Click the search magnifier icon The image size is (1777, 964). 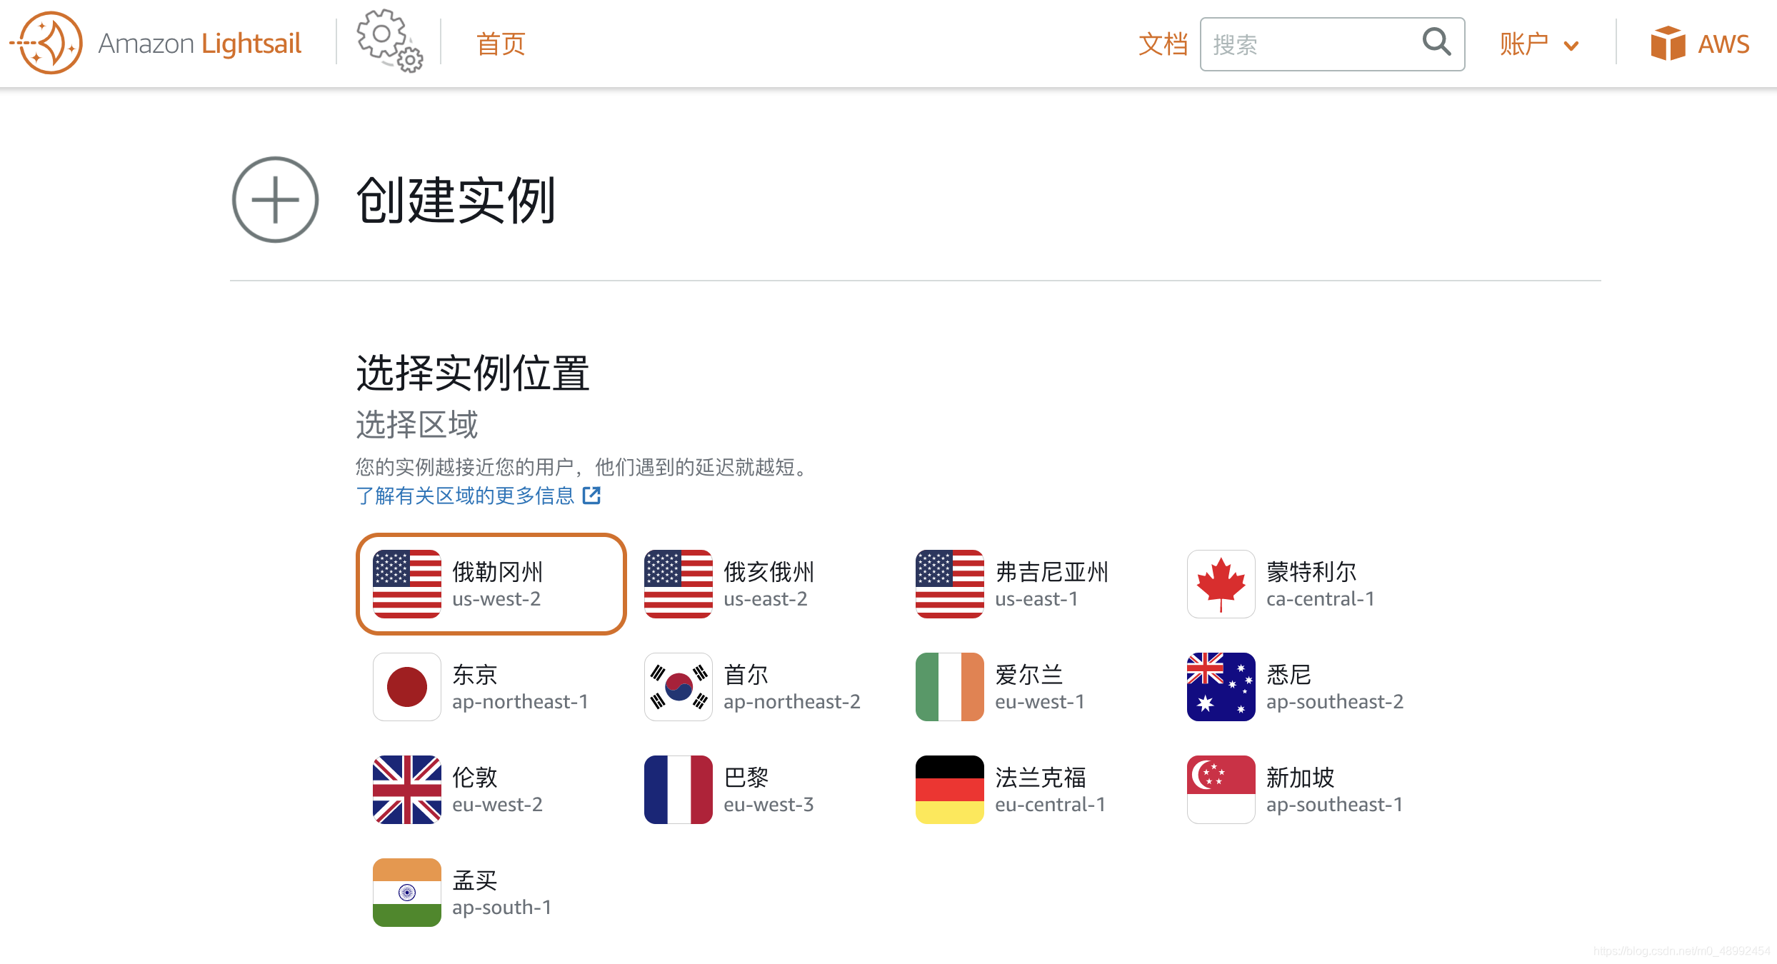1436,42
